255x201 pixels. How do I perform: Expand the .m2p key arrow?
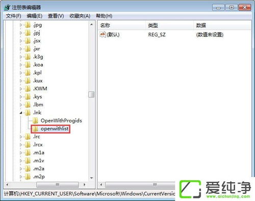pos(21,177)
